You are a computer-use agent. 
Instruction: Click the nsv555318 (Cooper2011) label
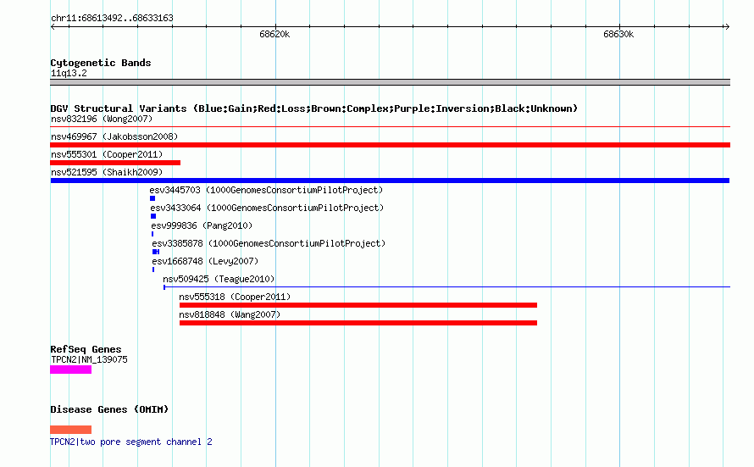(x=236, y=297)
